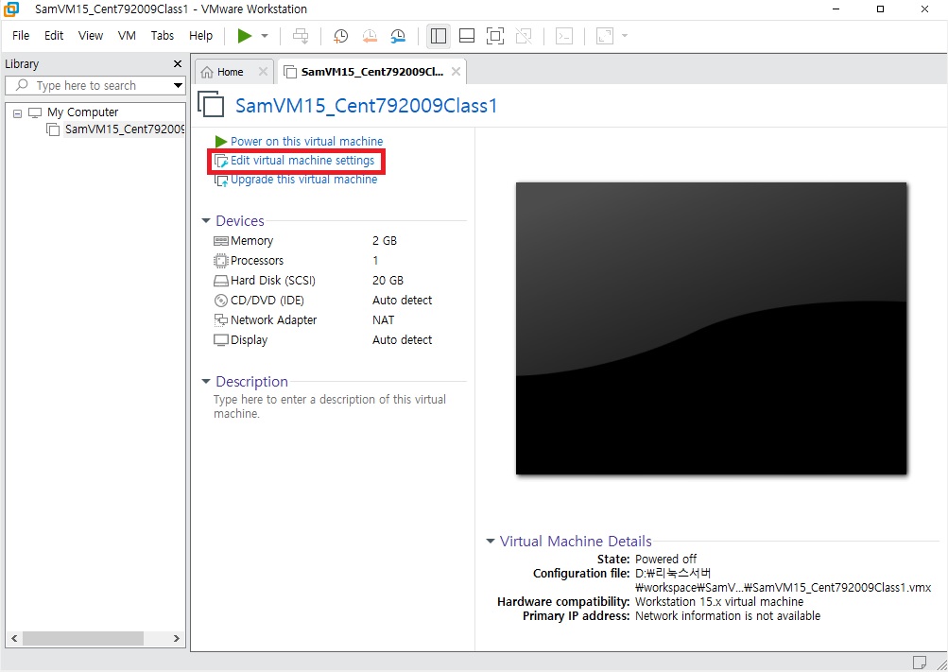Screen dimensions: 948x672
Task: Click the description text field
Action: [330, 406]
